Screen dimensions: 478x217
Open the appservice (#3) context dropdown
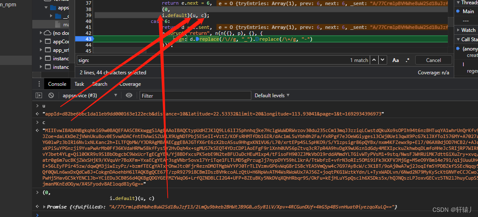pyautogui.click(x=90, y=96)
